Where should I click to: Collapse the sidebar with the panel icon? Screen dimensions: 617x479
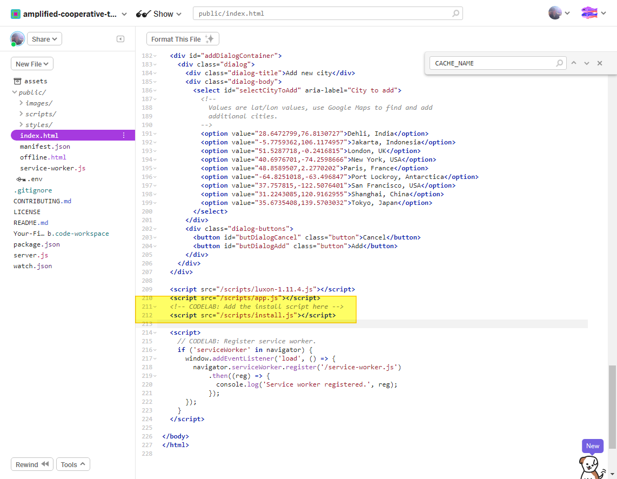120,39
